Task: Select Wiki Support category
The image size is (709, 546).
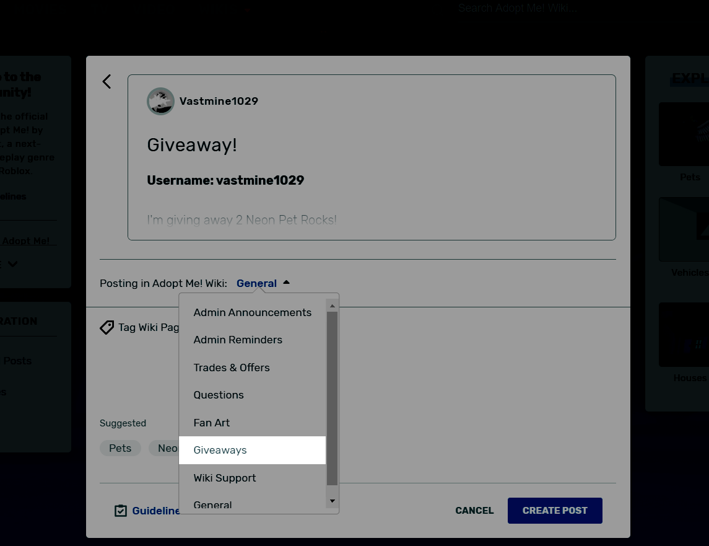Action: pos(252,478)
